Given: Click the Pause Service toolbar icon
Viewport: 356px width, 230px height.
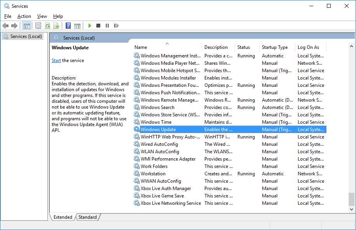Looking at the screenshot, I should [107, 26].
